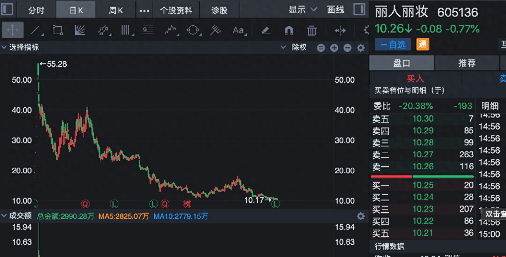This screenshot has width=506, height=257.
Task: Click the trash icon to delete drawings
Action: pyautogui.click(x=311, y=31)
